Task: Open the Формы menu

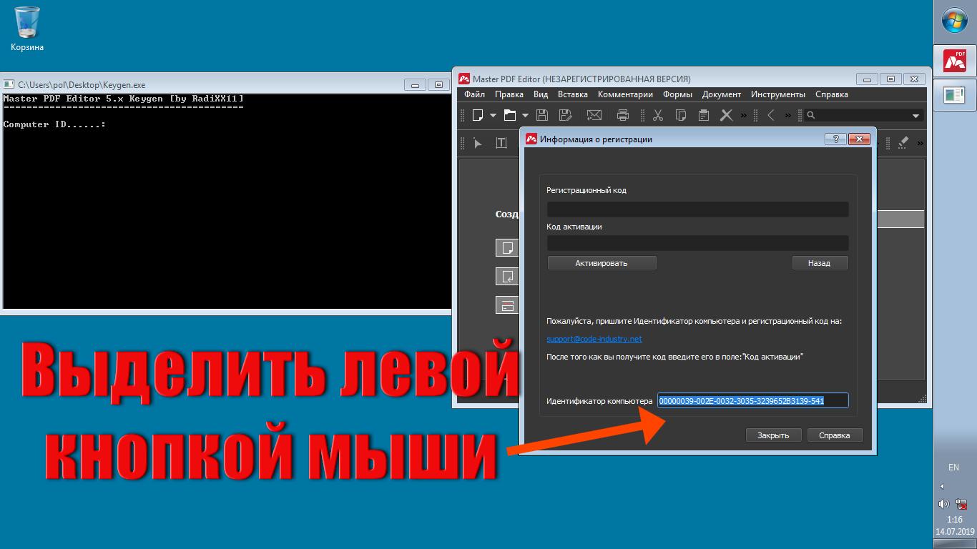Action: coord(677,94)
